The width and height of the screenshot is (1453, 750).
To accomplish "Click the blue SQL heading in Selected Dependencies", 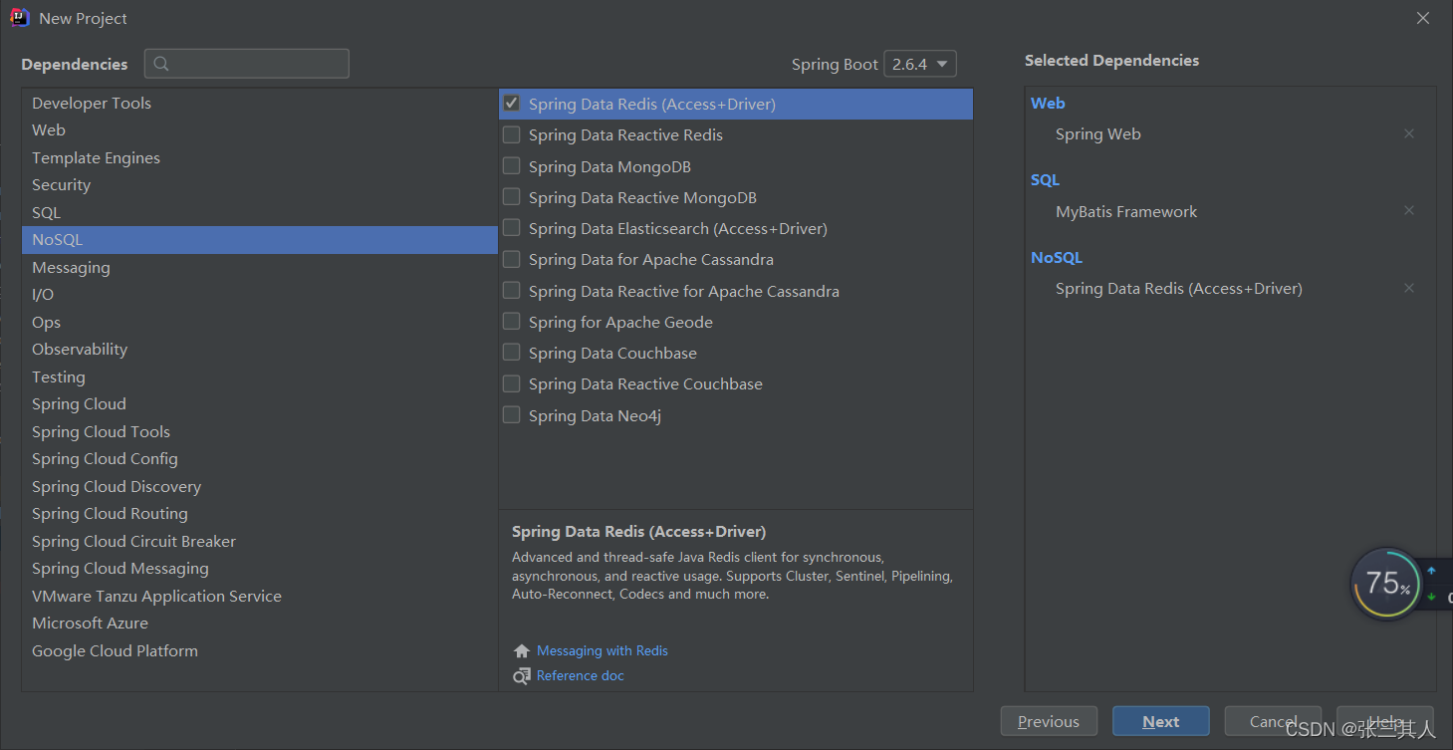I will pyautogui.click(x=1045, y=180).
